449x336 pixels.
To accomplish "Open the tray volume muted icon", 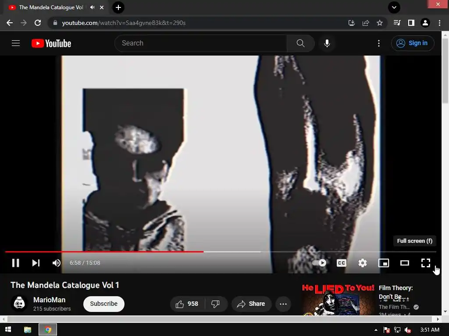I will (x=408, y=330).
